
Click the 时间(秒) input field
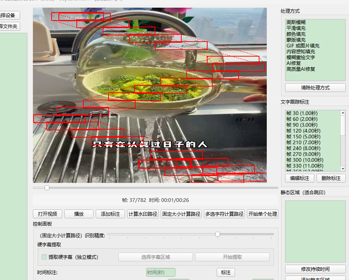[x=161, y=272]
